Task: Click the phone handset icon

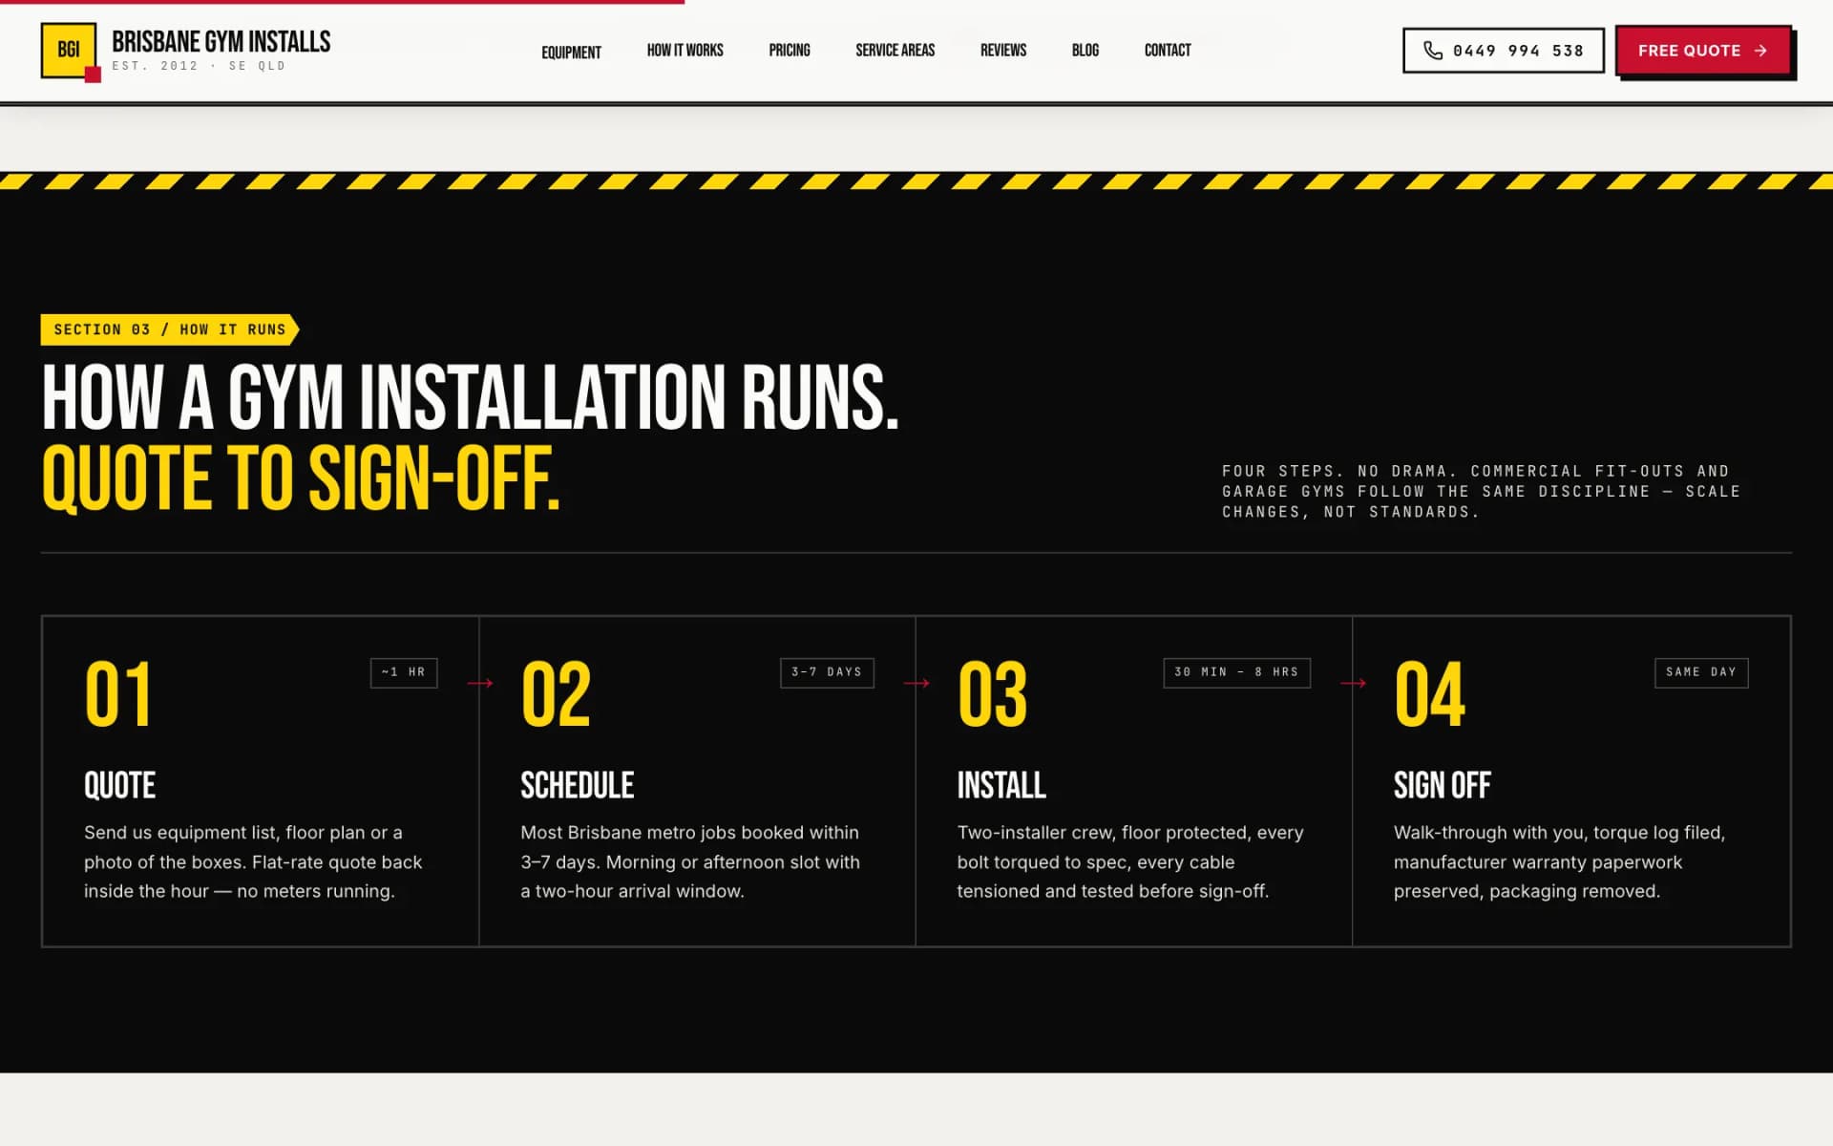Action: [x=1433, y=51]
